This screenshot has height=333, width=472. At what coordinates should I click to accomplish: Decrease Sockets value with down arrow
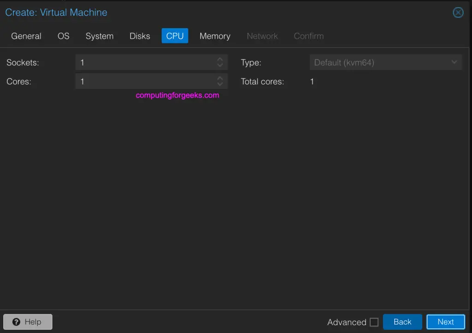pyautogui.click(x=220, y=65)
